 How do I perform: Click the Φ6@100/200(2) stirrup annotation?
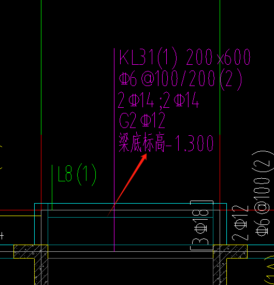pos(180,79)
